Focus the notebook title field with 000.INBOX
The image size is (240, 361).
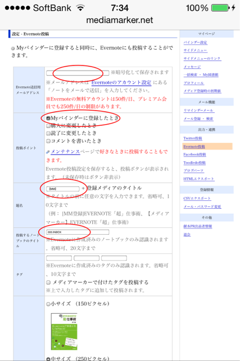(x=78, y=232)
